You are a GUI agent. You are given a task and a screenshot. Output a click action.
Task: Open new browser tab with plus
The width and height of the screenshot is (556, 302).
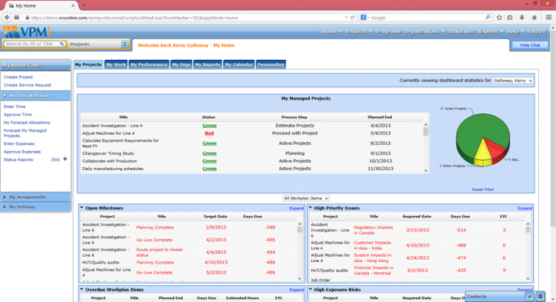point(84,5)
